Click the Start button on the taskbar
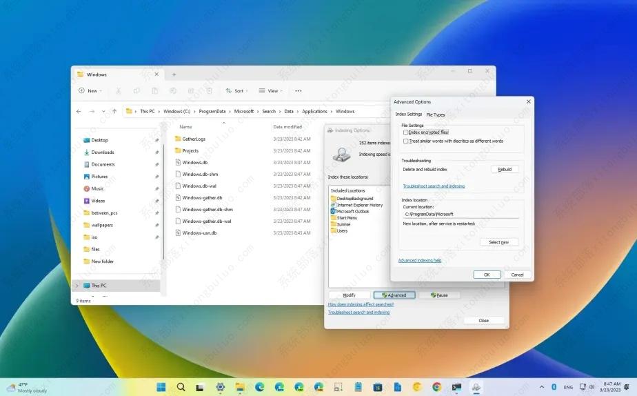Image resolution: width=637 pixels, height=396 pixels. coord(161,387)
